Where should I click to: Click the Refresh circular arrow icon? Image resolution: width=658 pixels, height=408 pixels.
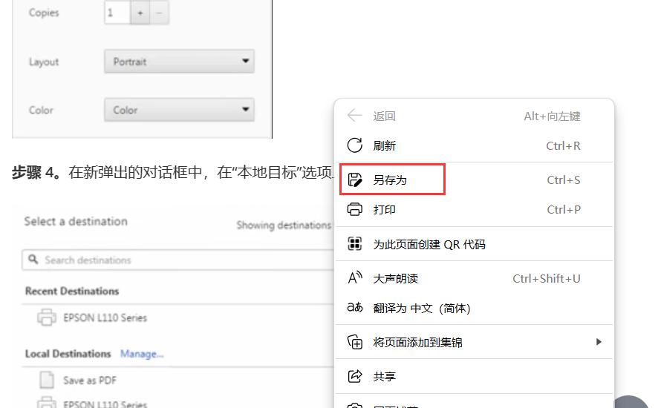pos(354,145)
